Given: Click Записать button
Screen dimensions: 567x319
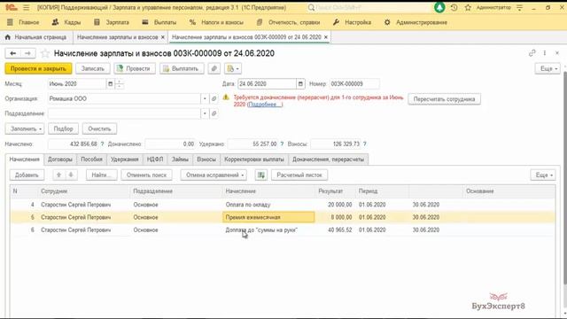Looking at the screenshot, I should click(92, 68).
